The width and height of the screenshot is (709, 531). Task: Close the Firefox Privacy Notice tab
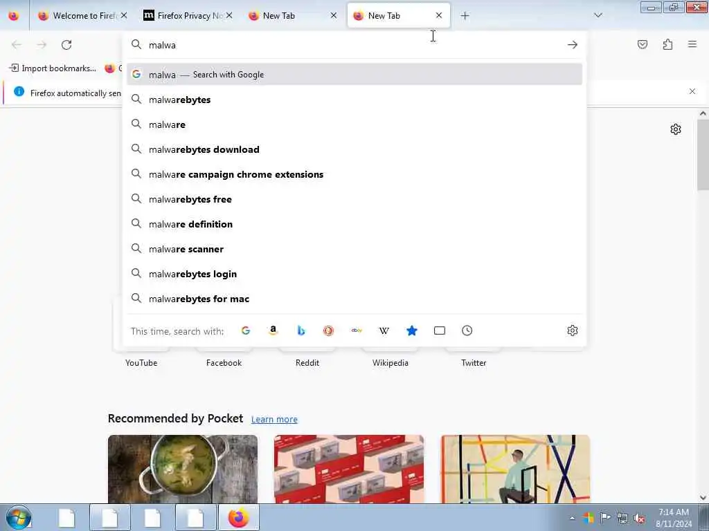pos(229,15)
